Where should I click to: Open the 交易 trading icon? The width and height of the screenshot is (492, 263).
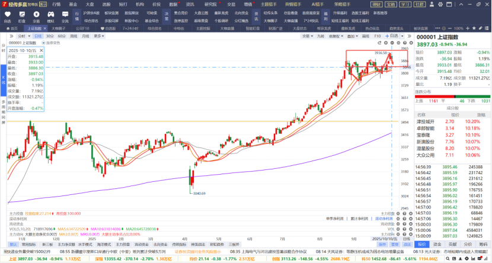[x=36, y=15]
